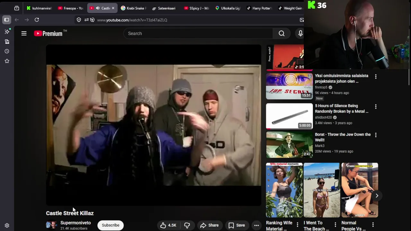411x231 pixels.
Task: Go back with the browser back arrow
Action: (x=17, y=20)
